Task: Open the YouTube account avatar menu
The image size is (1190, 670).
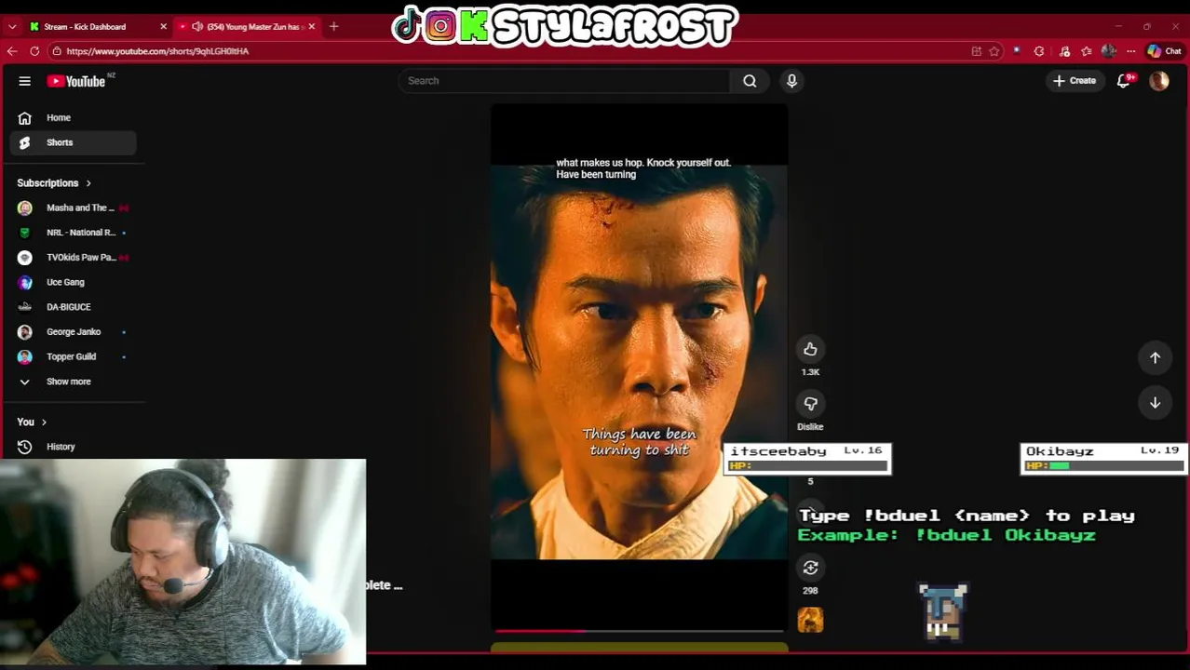Action: coord(1159,81)
